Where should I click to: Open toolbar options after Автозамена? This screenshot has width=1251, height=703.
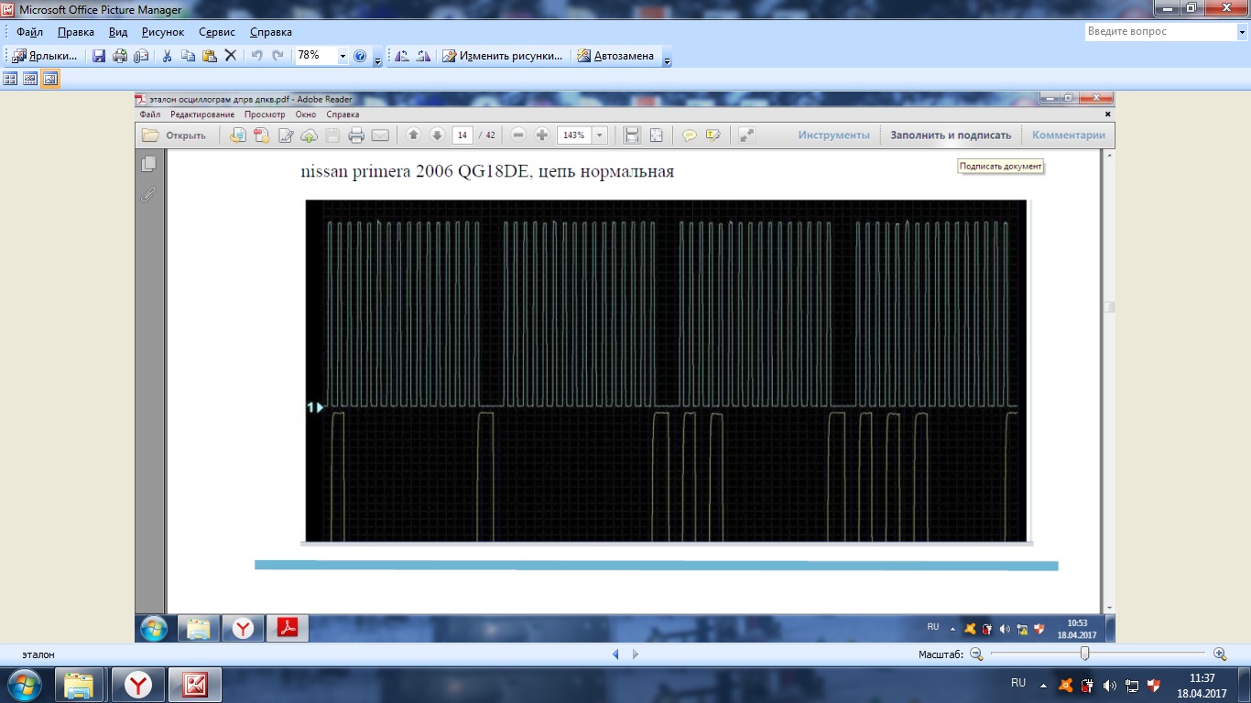pyautogui.click(x=667, y=58)
